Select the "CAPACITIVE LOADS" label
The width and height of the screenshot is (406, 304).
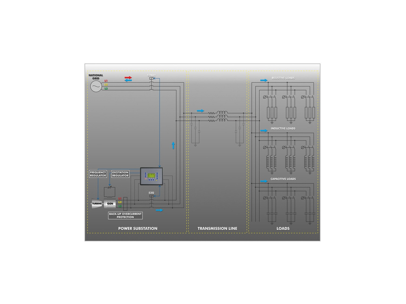pyautogui.click(x=283, y=179)
